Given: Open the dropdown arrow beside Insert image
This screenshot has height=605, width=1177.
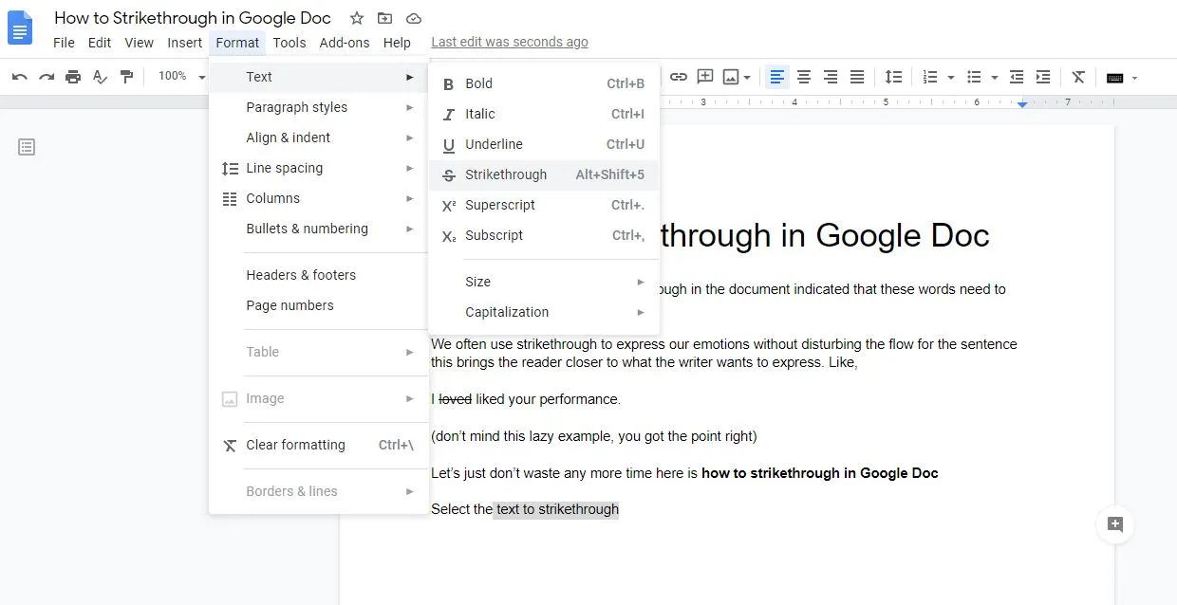Looking at the screenshot, I should (748, 78).
